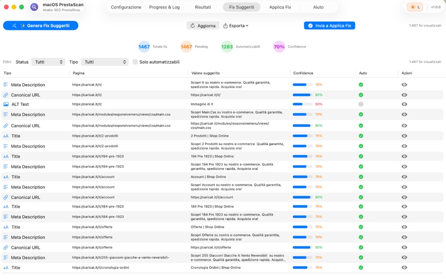Open the ALT Text suggestion eye preview
The image size is (446, 279).
(x=404, y=104)
